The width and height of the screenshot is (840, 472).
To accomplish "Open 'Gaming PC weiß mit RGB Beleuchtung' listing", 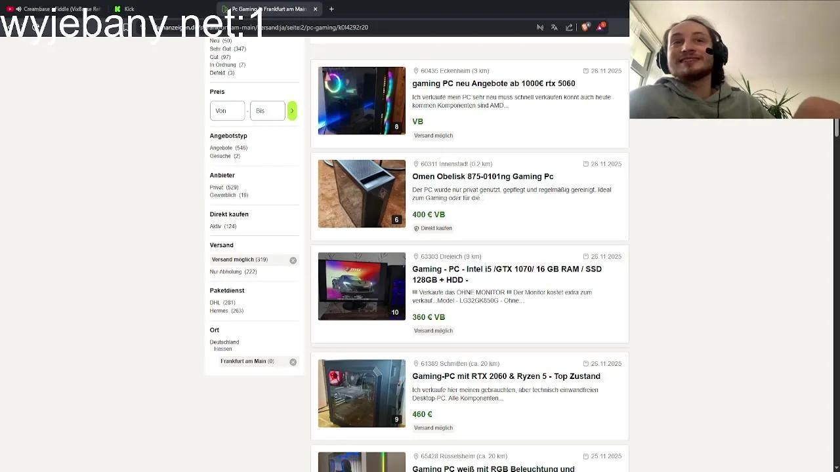I will [x=493, y=469].
